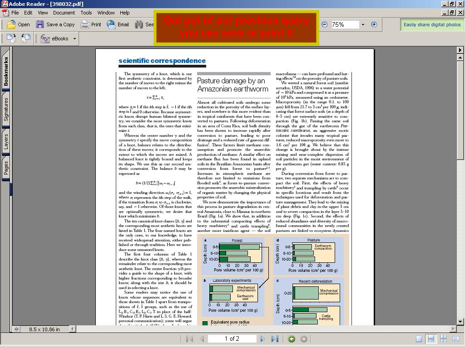Click the green Previous View arrow
Image resolution: width=465 pixels, height=348 pixels.
point(292,339)
